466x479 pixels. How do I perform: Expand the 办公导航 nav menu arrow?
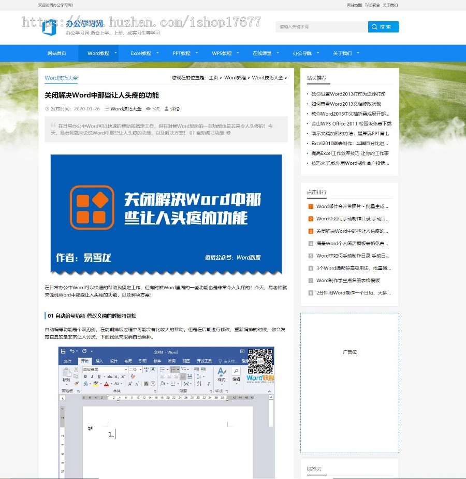318,53
